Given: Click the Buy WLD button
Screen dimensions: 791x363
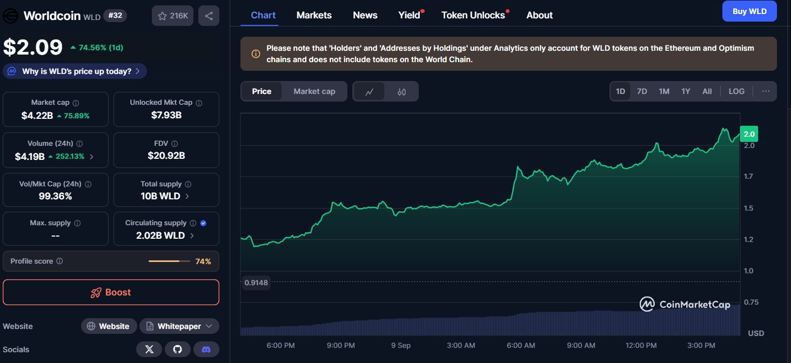Looking at the screenshot, I should (x=749, y=11).
